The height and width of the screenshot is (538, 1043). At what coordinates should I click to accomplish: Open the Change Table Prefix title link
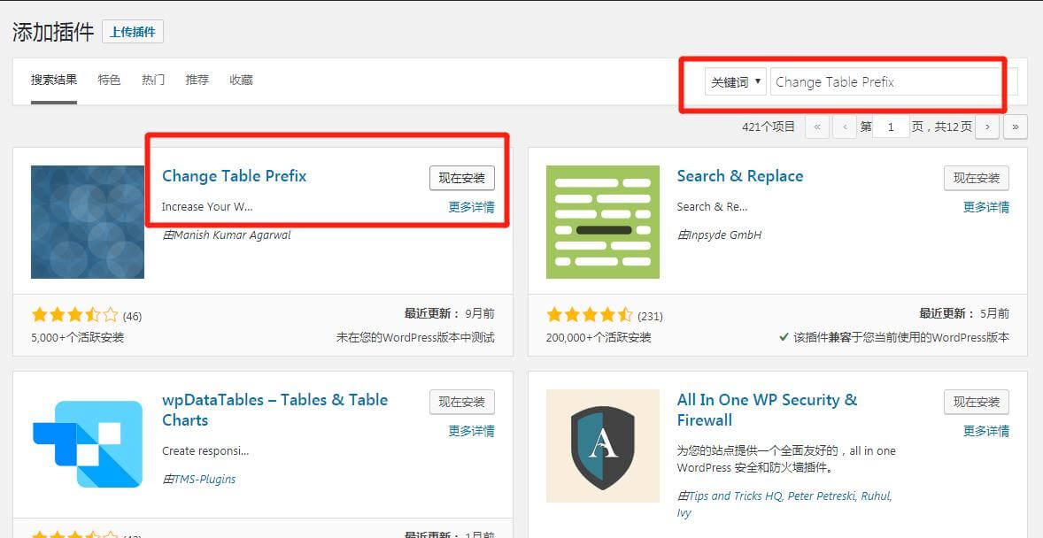(234, 176)
